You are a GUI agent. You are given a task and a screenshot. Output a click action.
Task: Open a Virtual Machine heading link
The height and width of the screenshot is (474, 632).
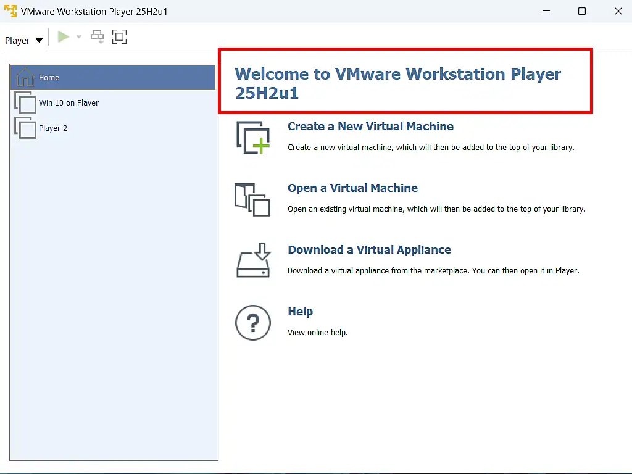coord(352,188)
